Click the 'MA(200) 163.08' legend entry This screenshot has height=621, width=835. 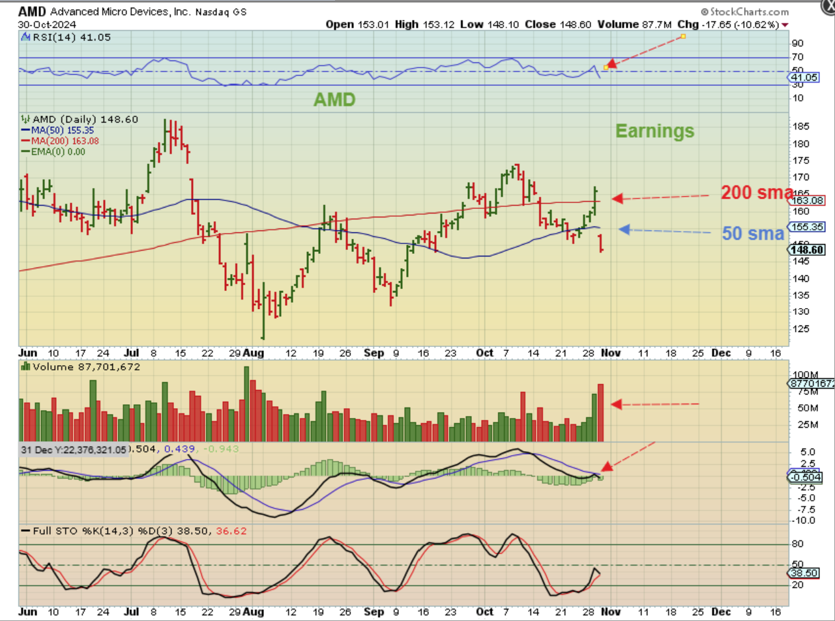(65, 141)
